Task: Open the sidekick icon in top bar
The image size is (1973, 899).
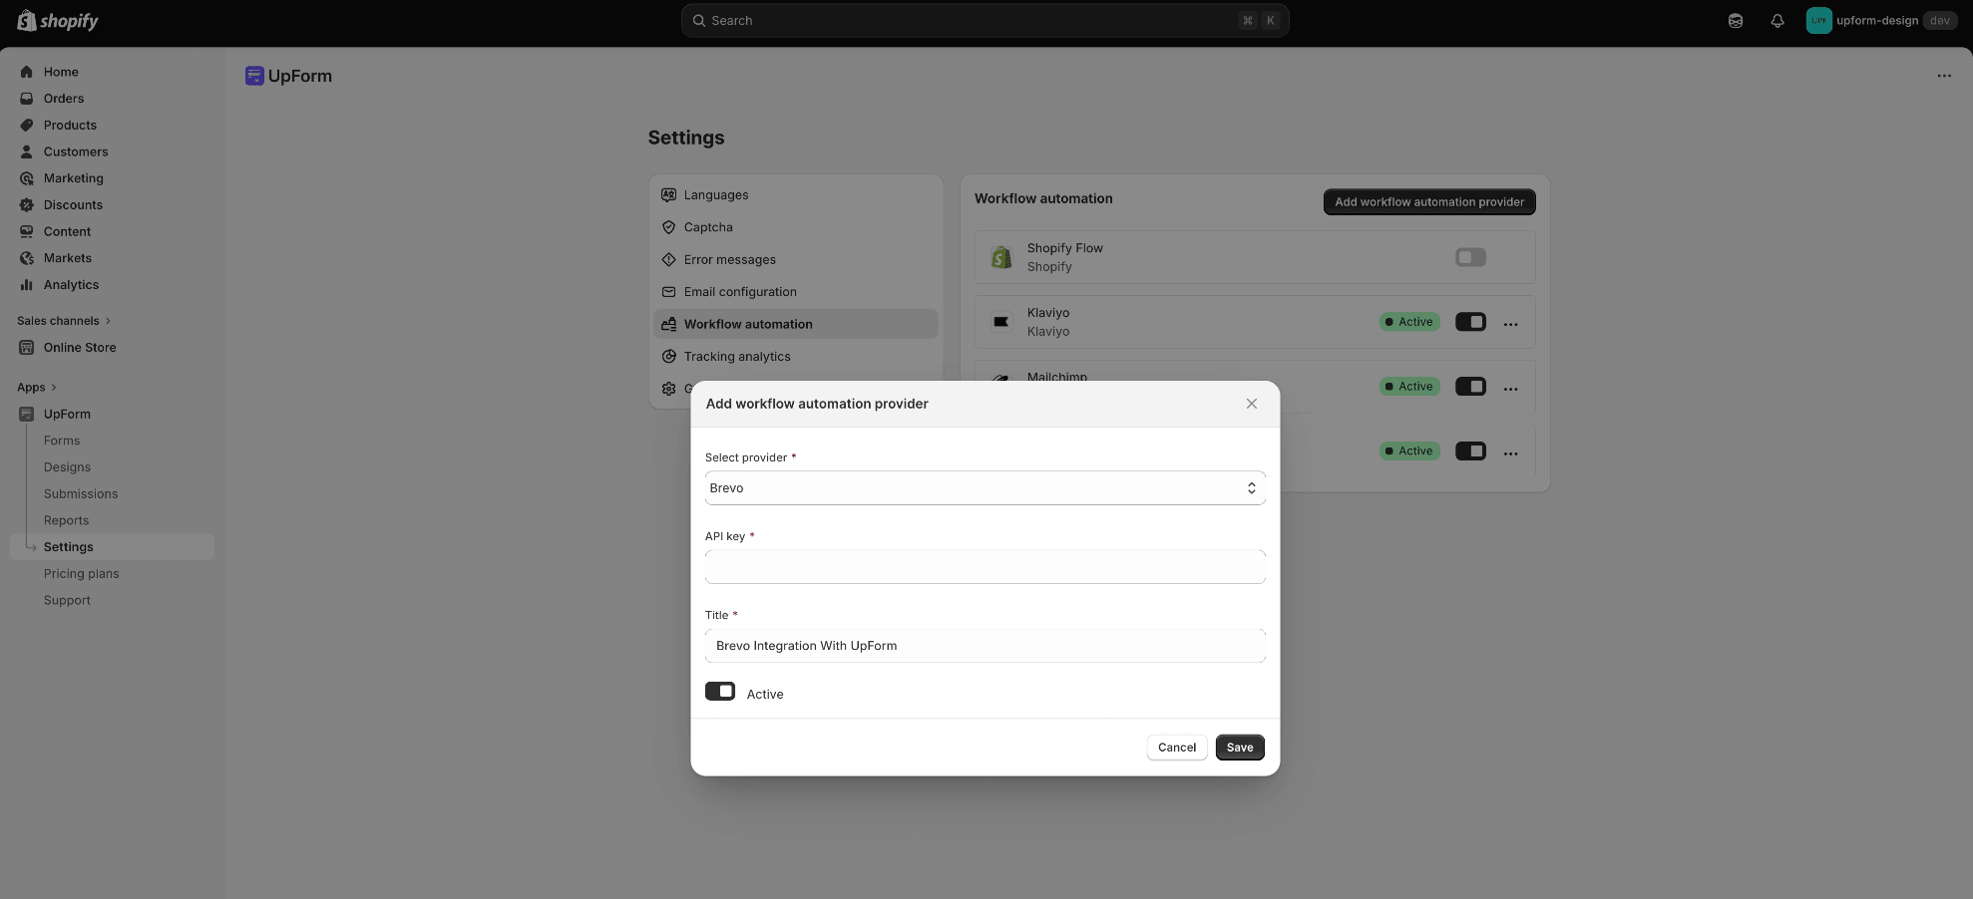Action: point(1736,21)
